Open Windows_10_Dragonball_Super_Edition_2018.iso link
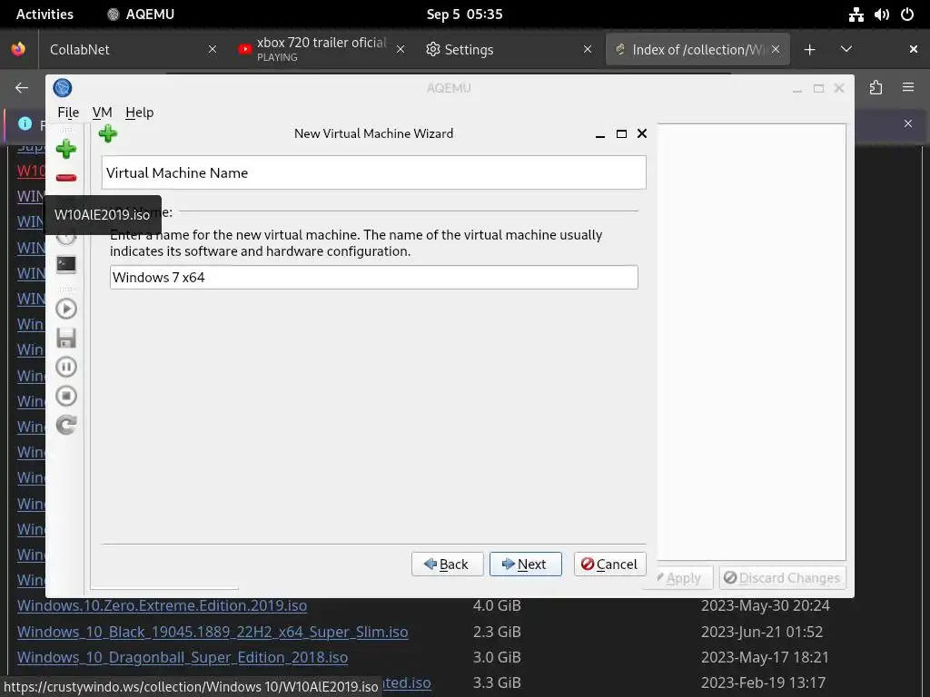 pos(182,657)
